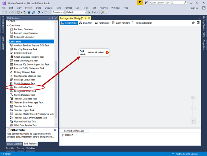Open the Debug menu
Image resolution: width=207 pixels, height=156 pixels.
[x=48, y=8]
